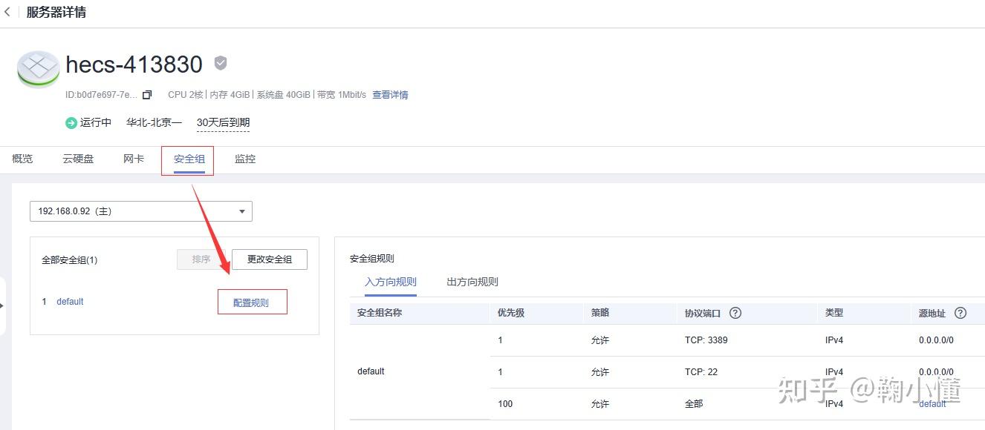Image resolution: width=985 pixels, height=430 pixels.
Task: Click the 30天后到期 expiry text
Action: coord(223,123)
